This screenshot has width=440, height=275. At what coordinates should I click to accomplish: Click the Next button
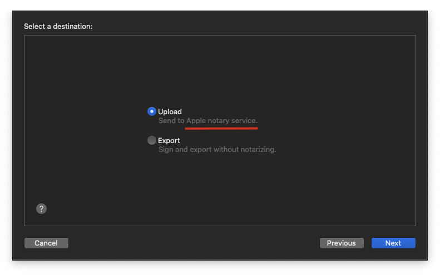pos(393,243)
